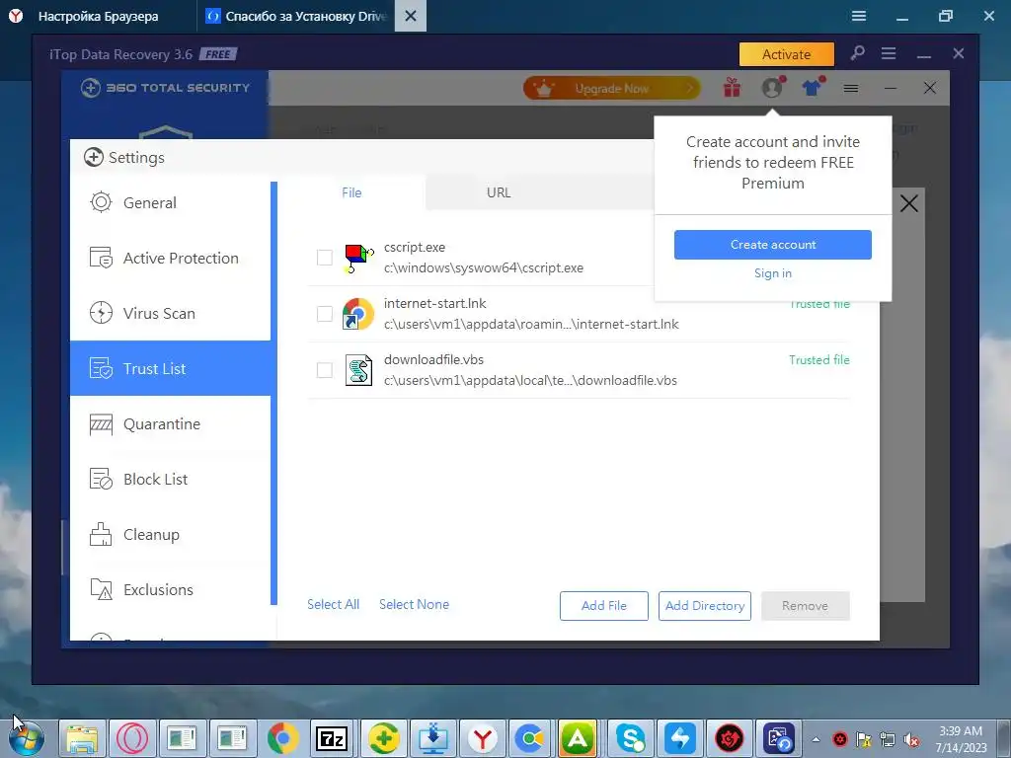
Task: Open Cleanup settings
Action: pos(170,534)
